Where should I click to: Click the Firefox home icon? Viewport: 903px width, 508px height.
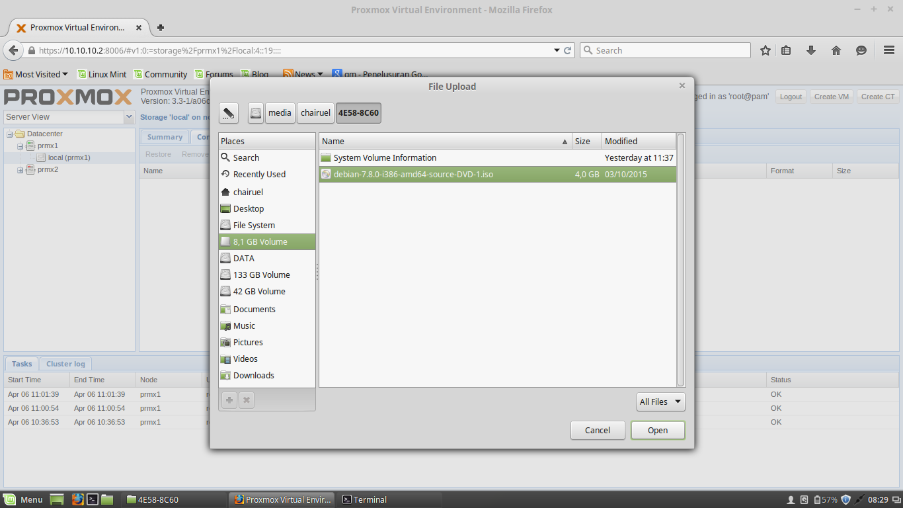pyautogui.click(x=836, y=50)
